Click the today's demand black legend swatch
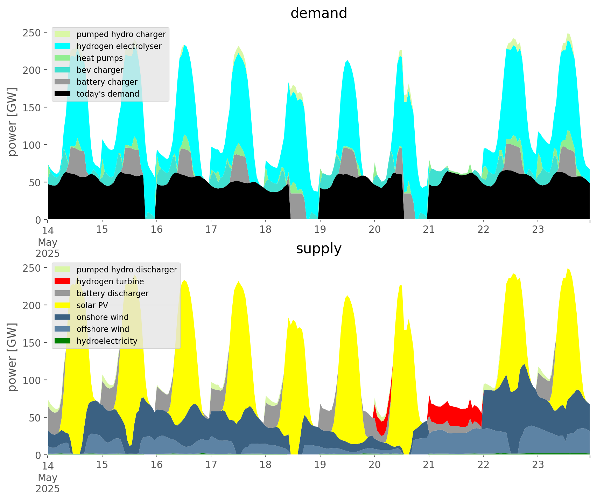 pos(63,94)
